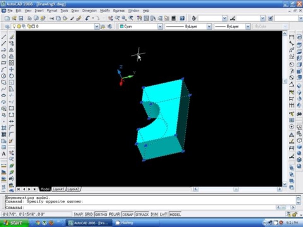Viewport: 303px width, 227px height.
Task: Open the File menu
Action: [10, 11]
